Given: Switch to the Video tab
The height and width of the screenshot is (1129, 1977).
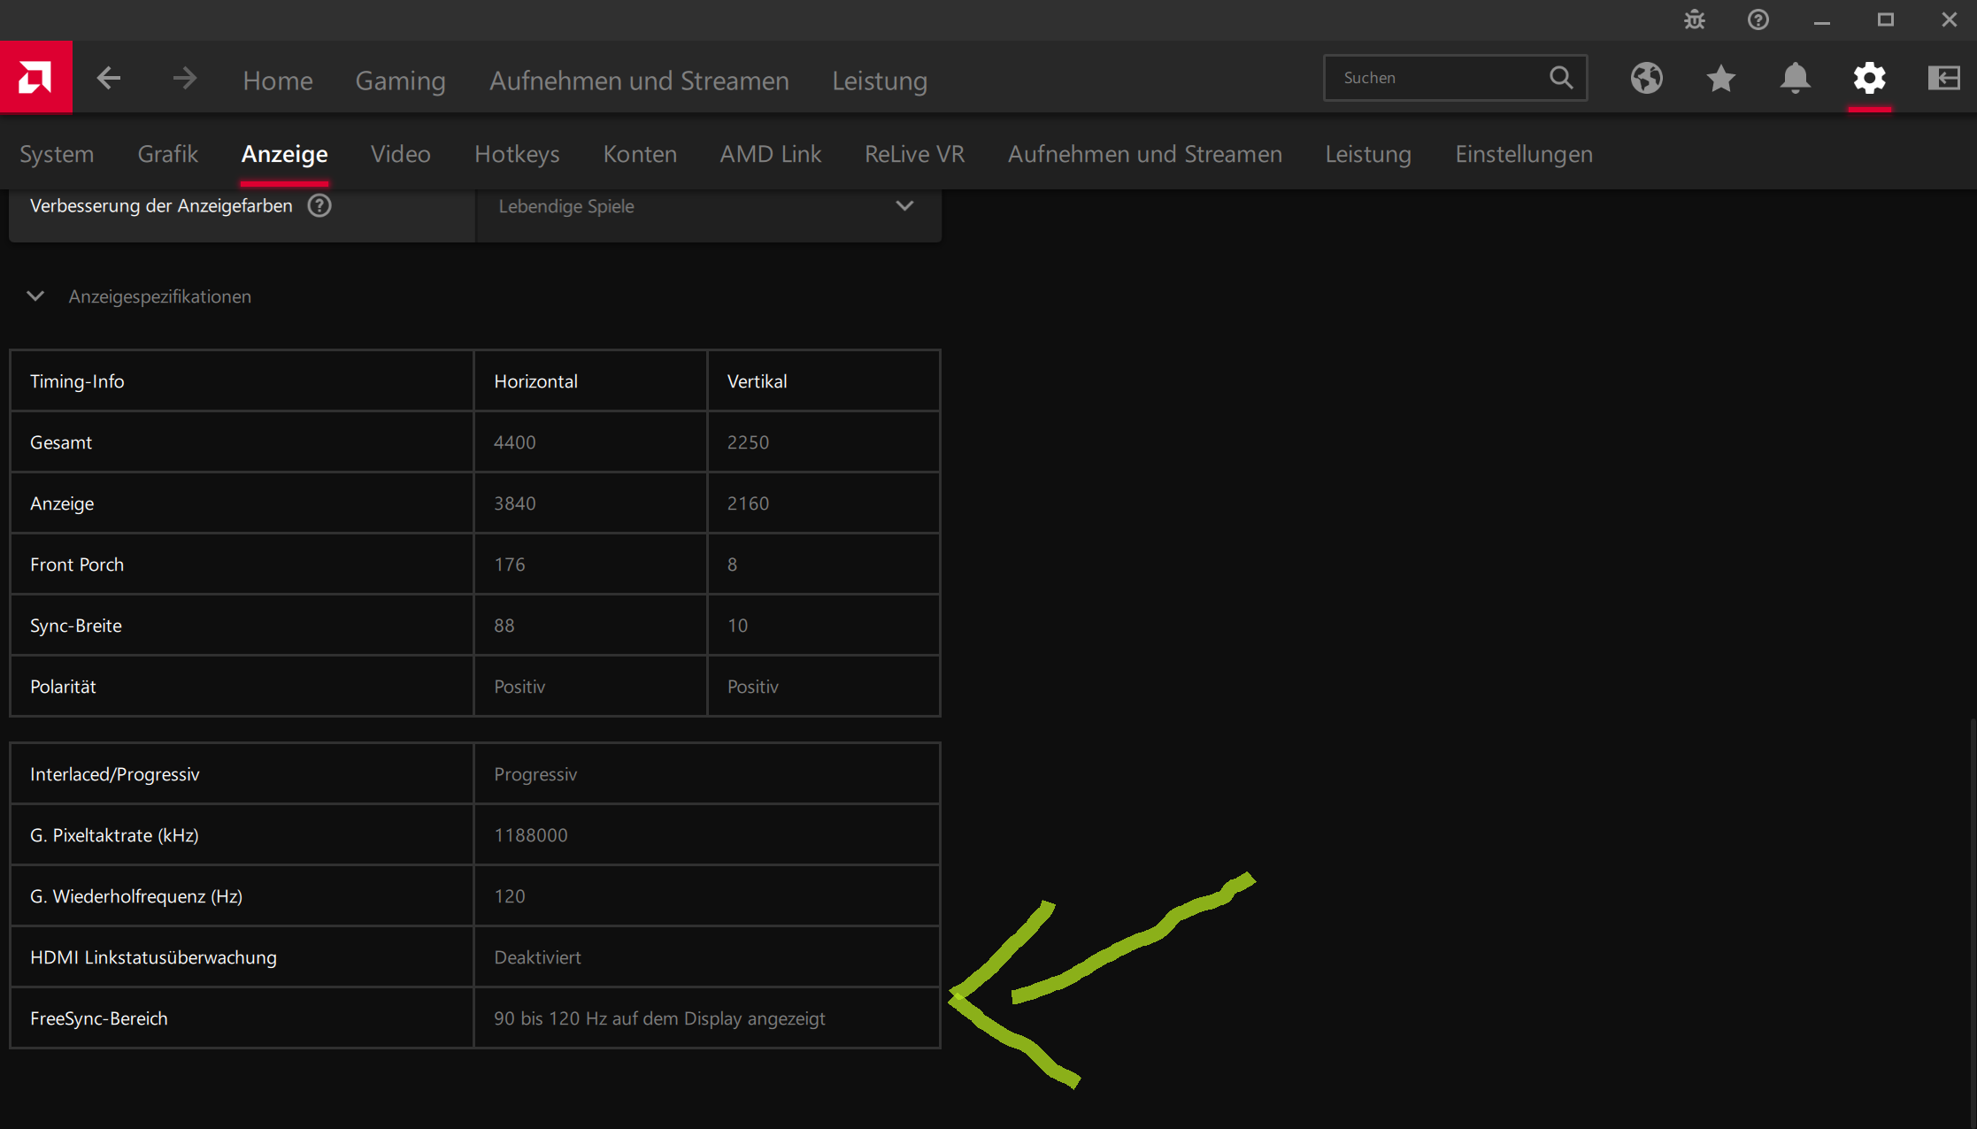Looking at the screenshot, I should pos(400,154).
